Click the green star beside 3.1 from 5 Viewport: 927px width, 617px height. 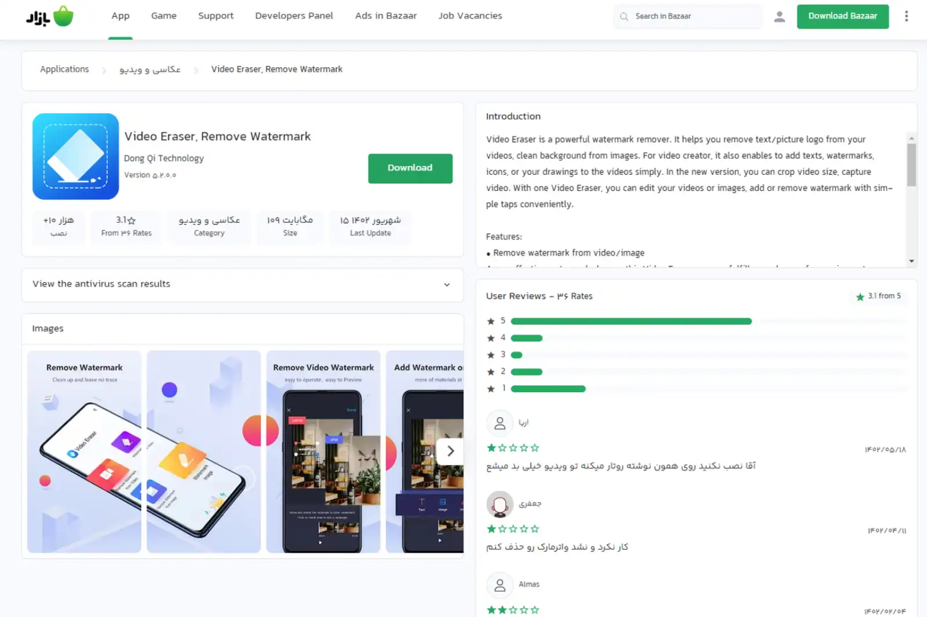pos(860,296)
